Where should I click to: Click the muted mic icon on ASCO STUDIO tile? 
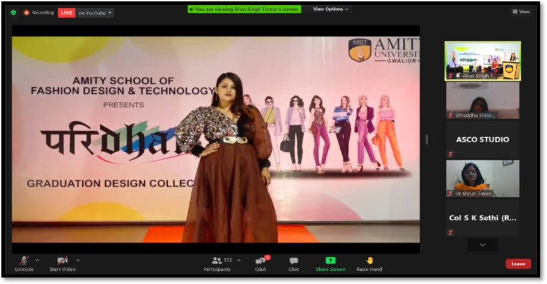450,153
